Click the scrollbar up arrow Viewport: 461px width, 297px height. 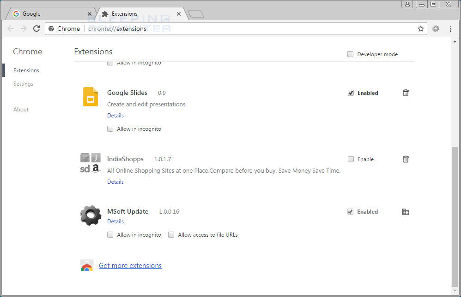[x=455, y=41]
